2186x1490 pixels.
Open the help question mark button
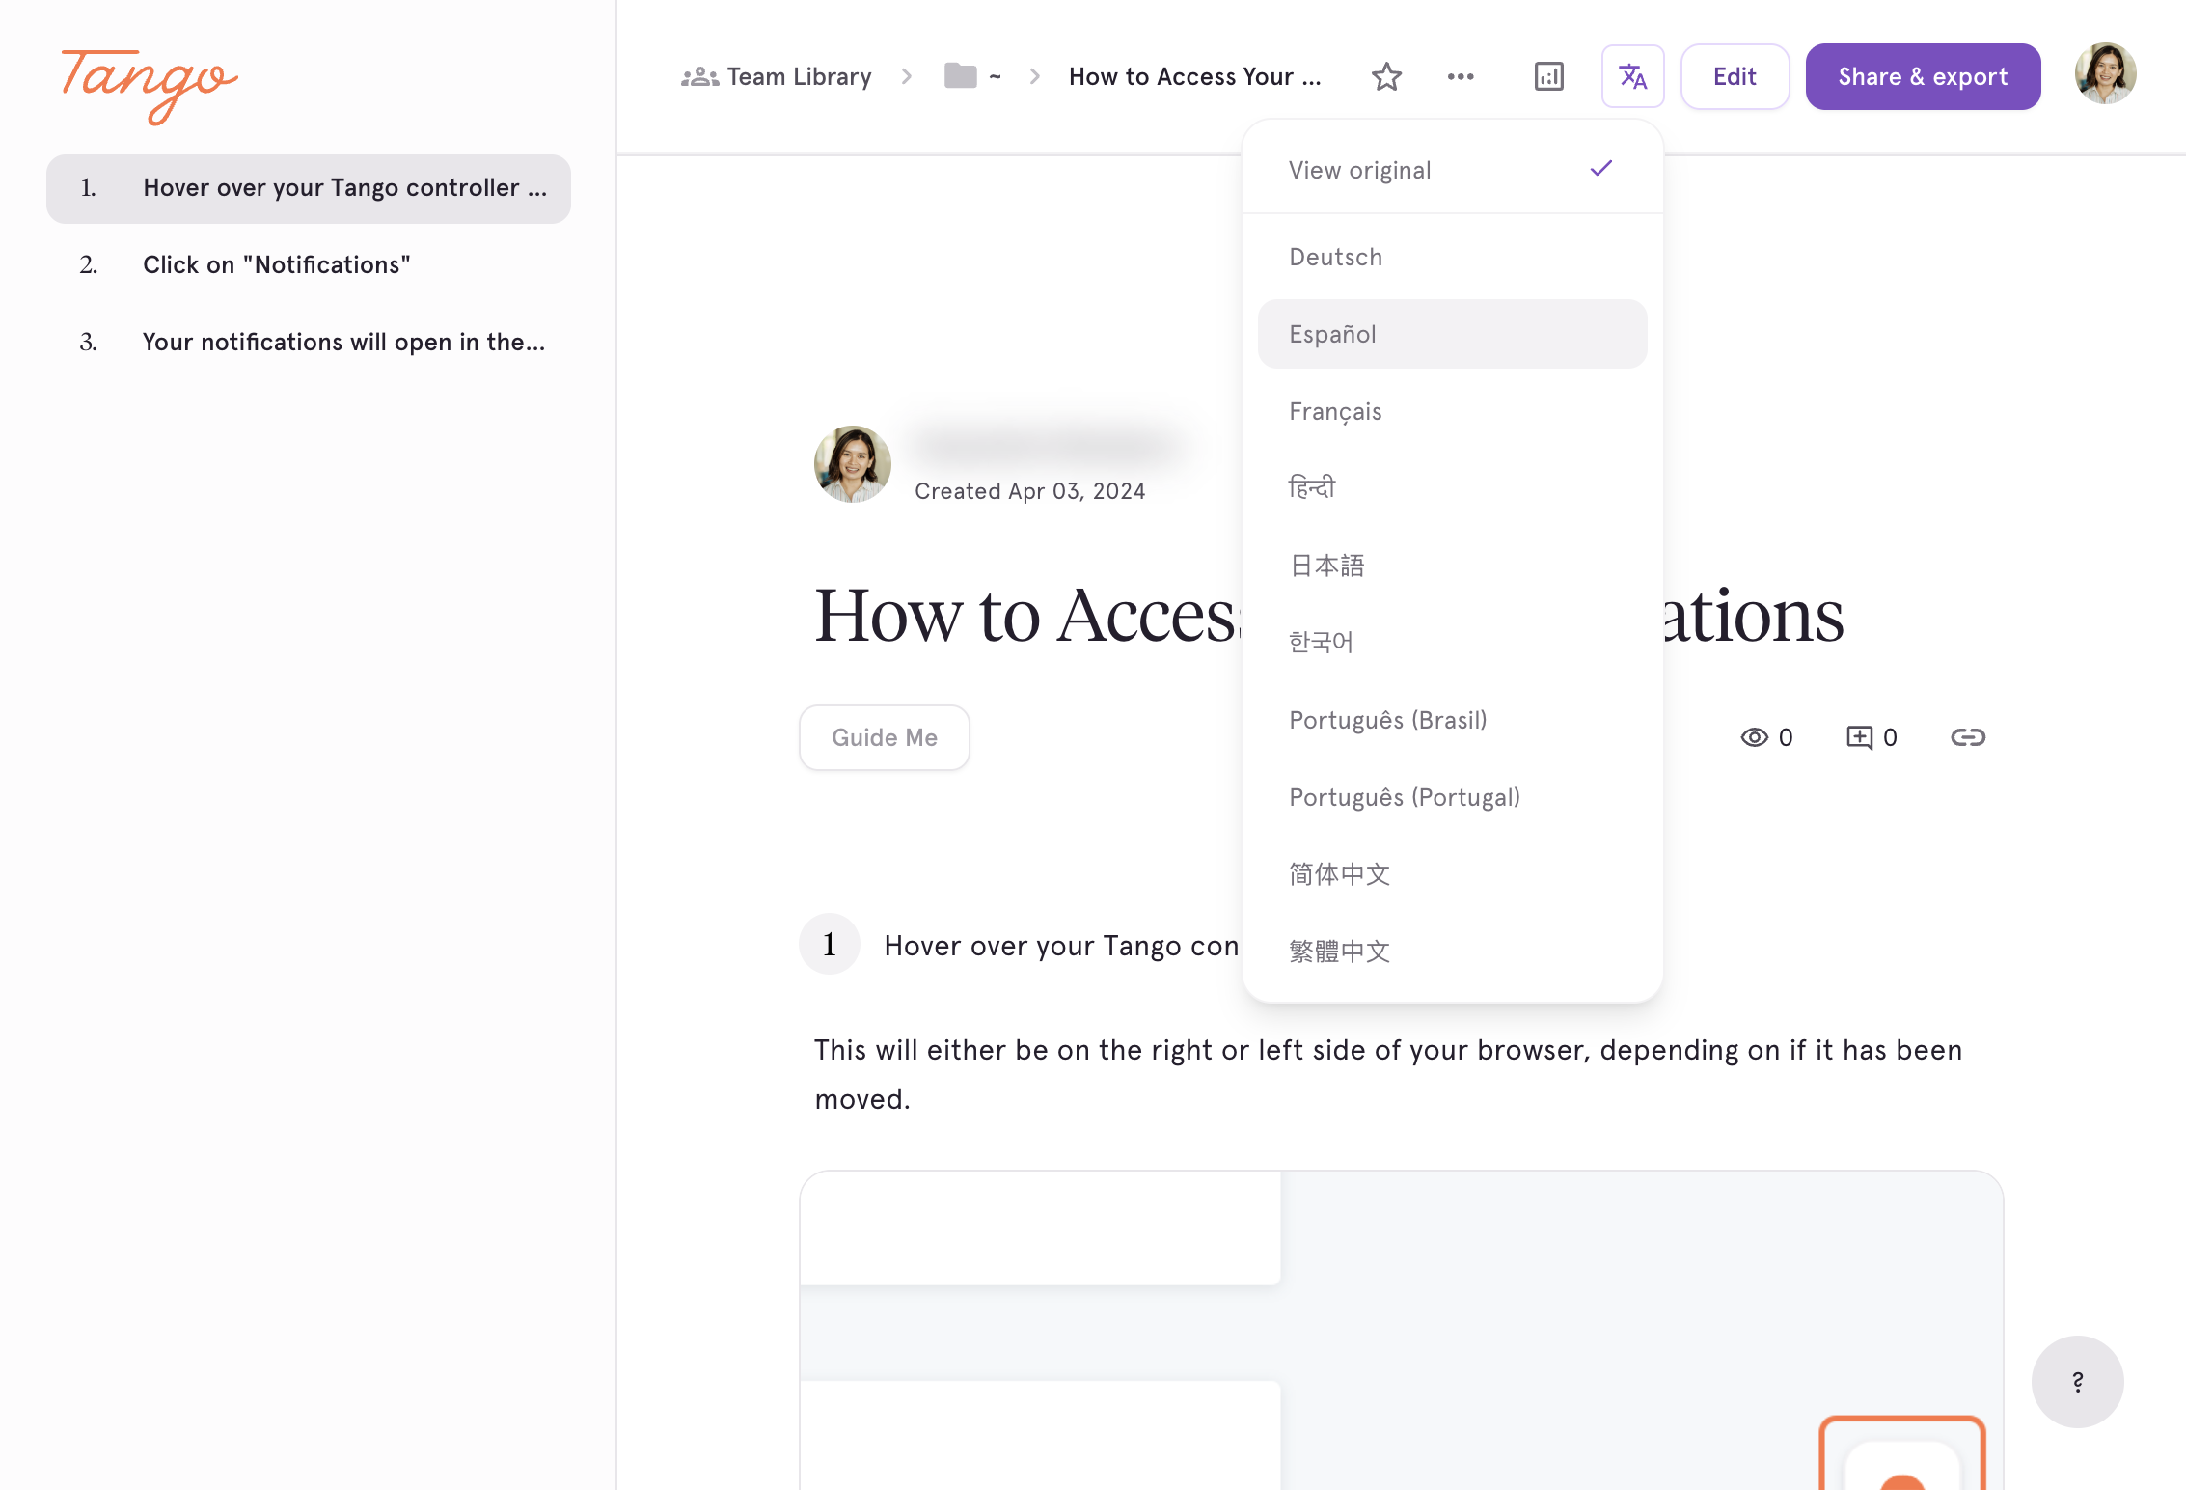[x=2077, y=1381]
